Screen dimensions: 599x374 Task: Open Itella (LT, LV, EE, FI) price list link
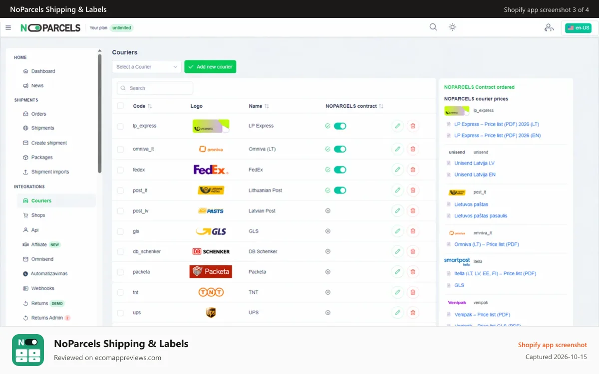point(495,273)
